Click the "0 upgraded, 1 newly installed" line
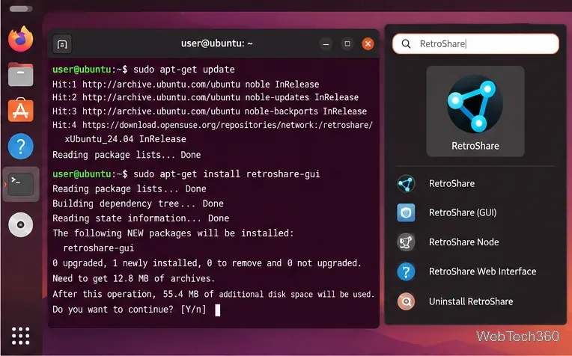Image resolution: width=572 pixels, height=356 pixels. point(207,263)
